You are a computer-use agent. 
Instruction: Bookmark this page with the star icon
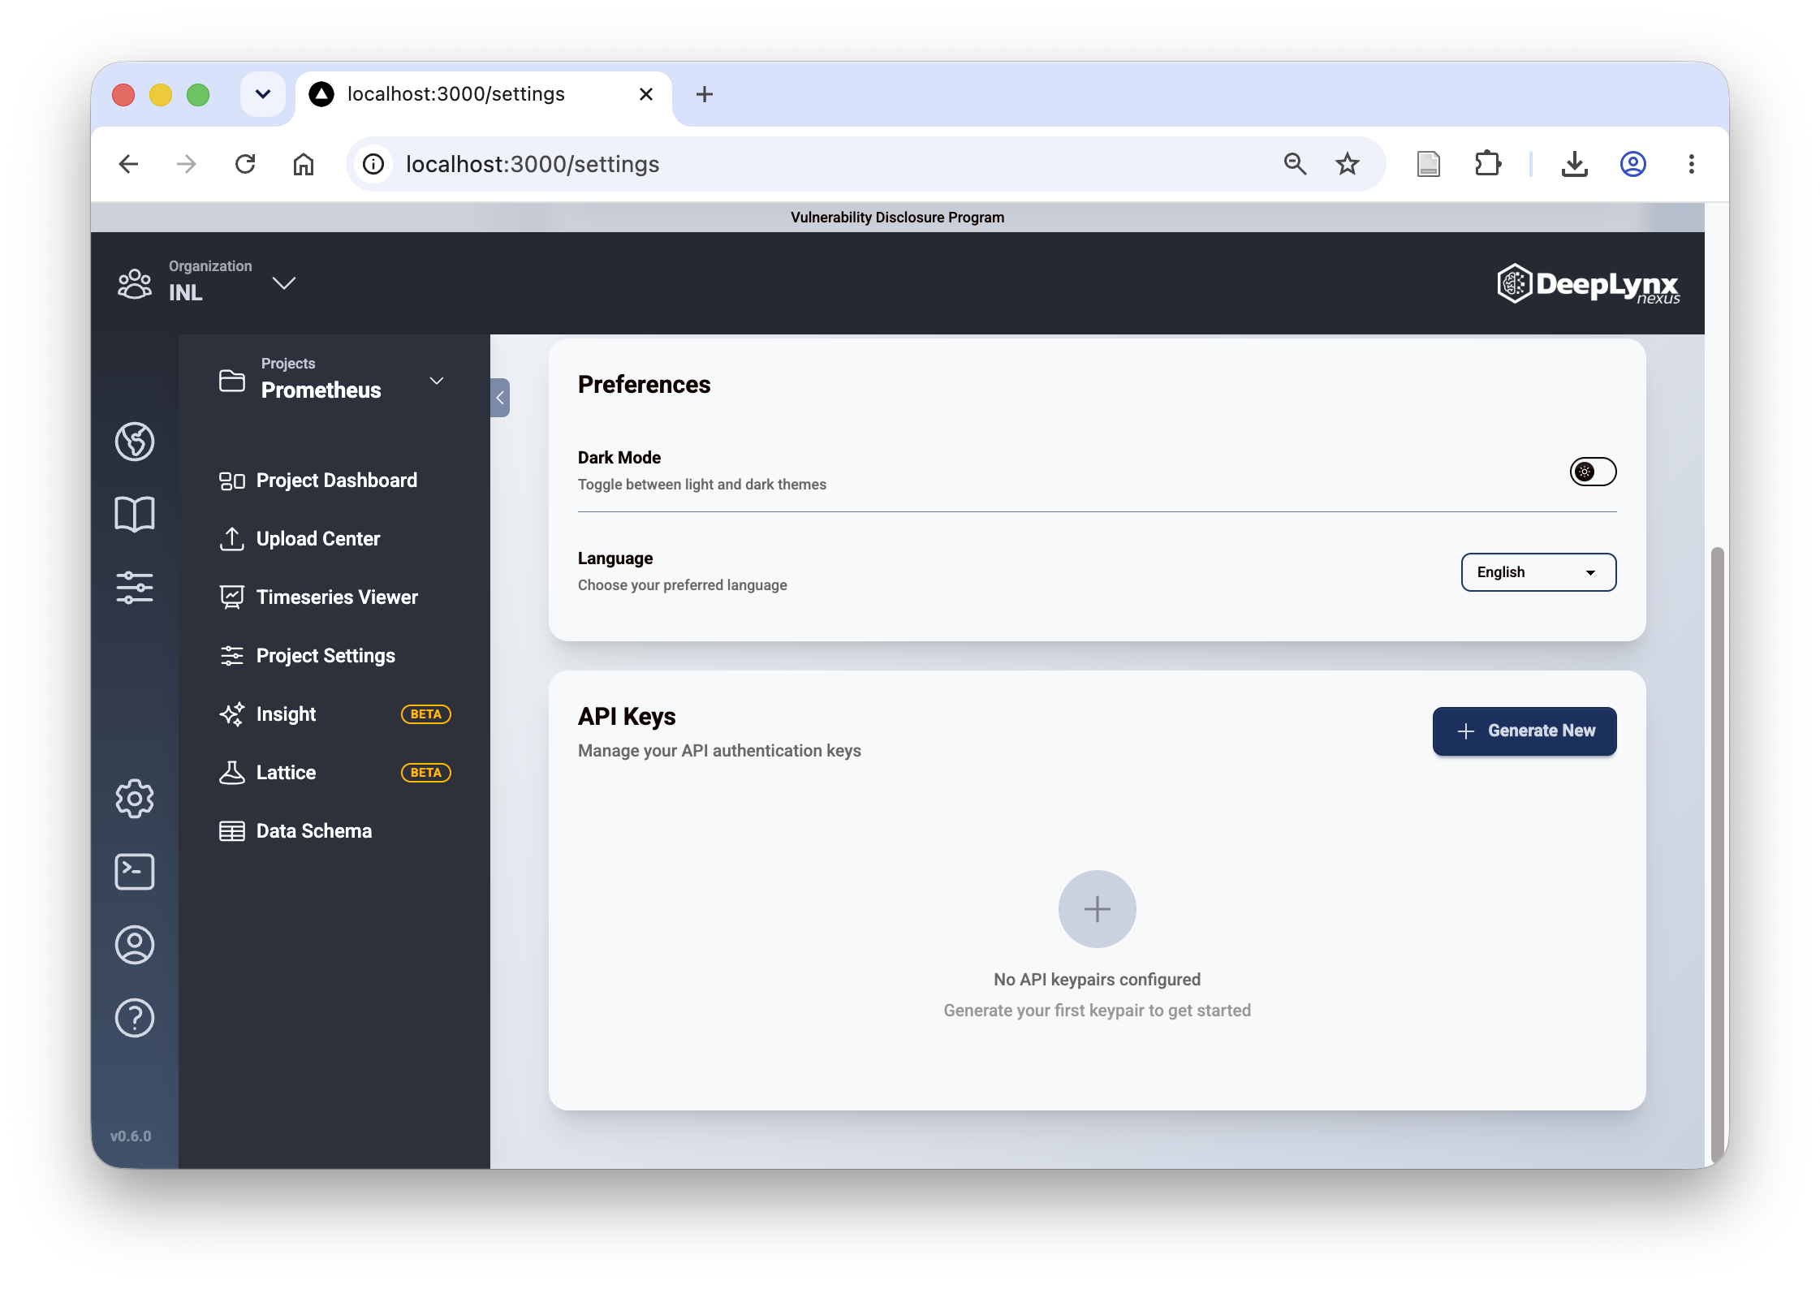(x=1348, y=164)
